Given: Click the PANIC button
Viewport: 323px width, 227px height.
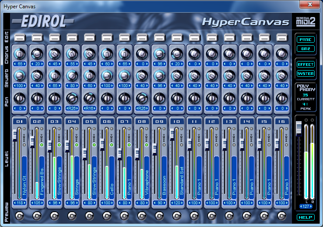Looking at the screenshot, I should (x=306, y=40).
